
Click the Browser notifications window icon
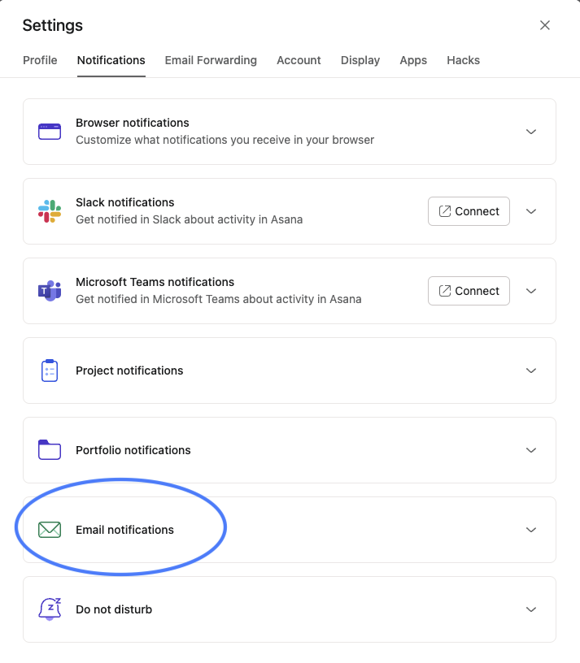(x=50, y=132)
